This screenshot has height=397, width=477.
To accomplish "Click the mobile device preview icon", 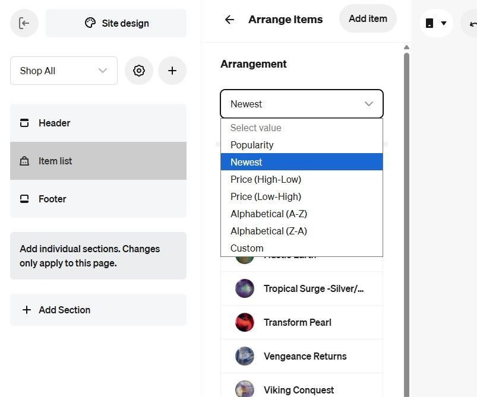I will (x=429, y=23).
